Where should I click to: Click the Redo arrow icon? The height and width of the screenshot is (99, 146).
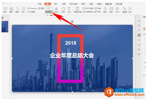click(x=7, y=4)
